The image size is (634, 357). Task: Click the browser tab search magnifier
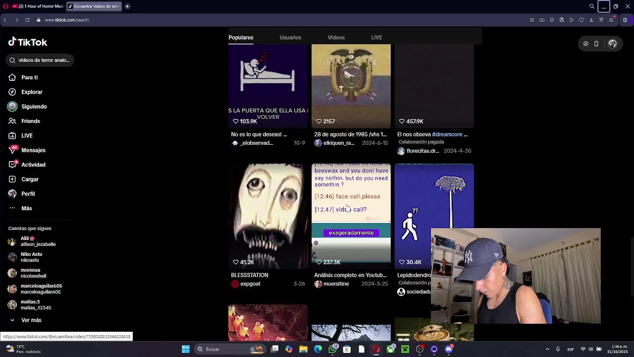pos(592,6)
